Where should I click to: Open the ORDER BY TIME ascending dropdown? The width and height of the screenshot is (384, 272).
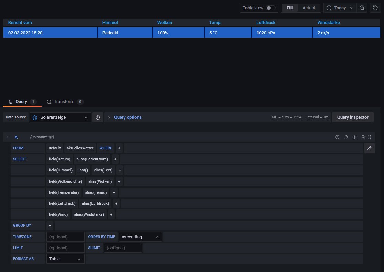tap(140, 237)
